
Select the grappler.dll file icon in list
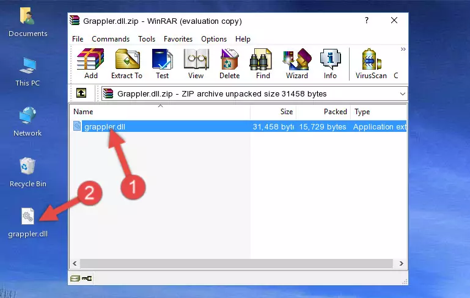coord(77,126)
